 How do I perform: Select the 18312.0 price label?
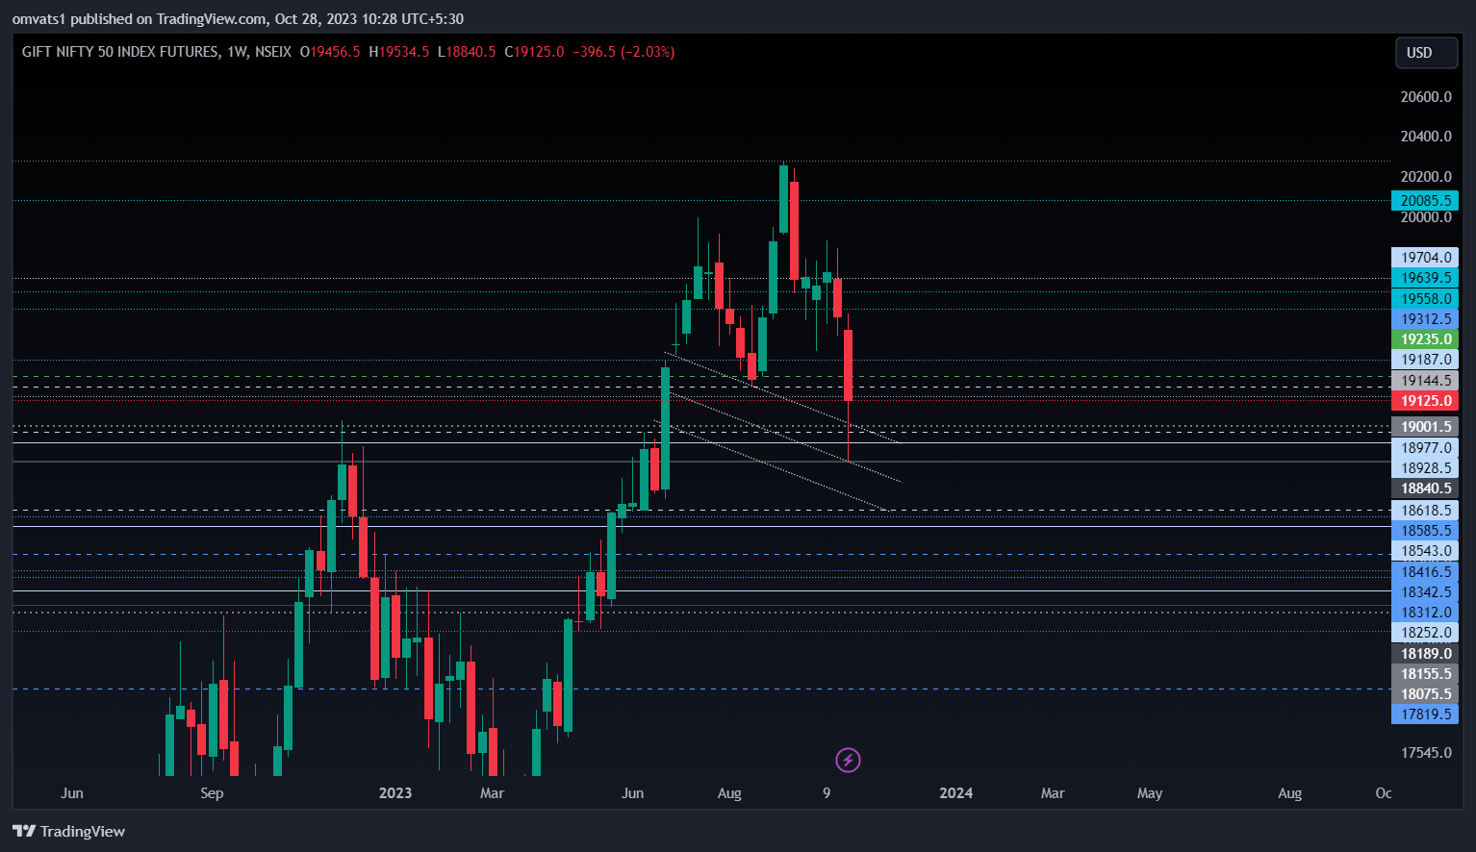(1425, 613)
